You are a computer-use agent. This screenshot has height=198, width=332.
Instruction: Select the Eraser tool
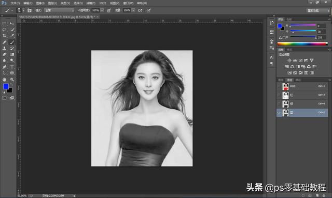click(x=4, y=54)
